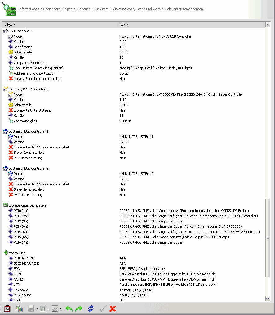Open the dropdown arrow next to save icon
Viewport: 275px width, 315px height.
(37, 309)
